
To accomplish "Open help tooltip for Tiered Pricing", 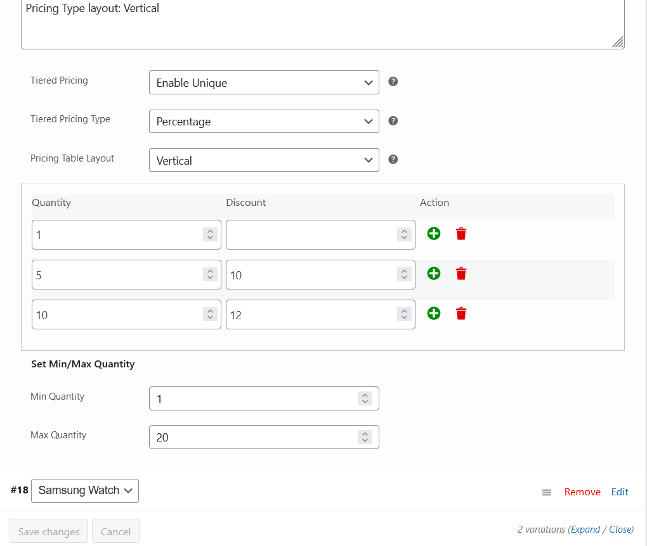I will click(x=393, y=82).
